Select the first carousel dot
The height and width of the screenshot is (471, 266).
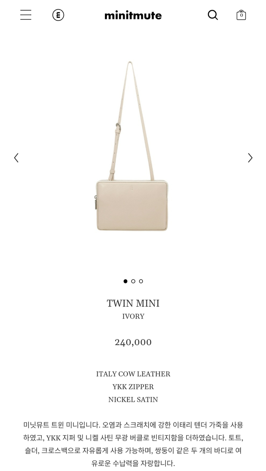click(125, 281)
